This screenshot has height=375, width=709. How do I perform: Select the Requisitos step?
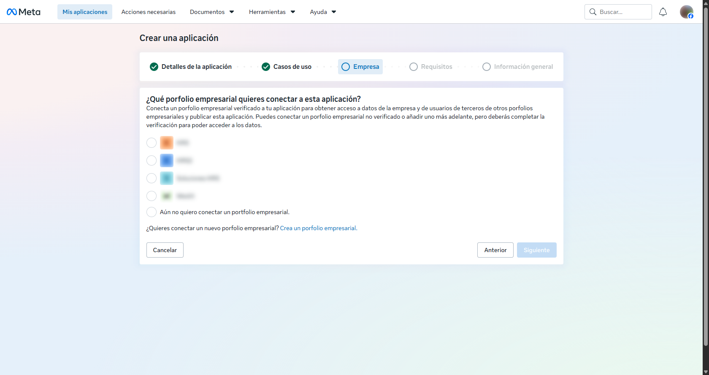tap(431, 67)
